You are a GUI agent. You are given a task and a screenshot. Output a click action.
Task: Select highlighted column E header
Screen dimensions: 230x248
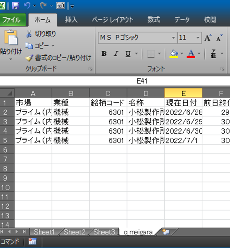click(183, 93)
